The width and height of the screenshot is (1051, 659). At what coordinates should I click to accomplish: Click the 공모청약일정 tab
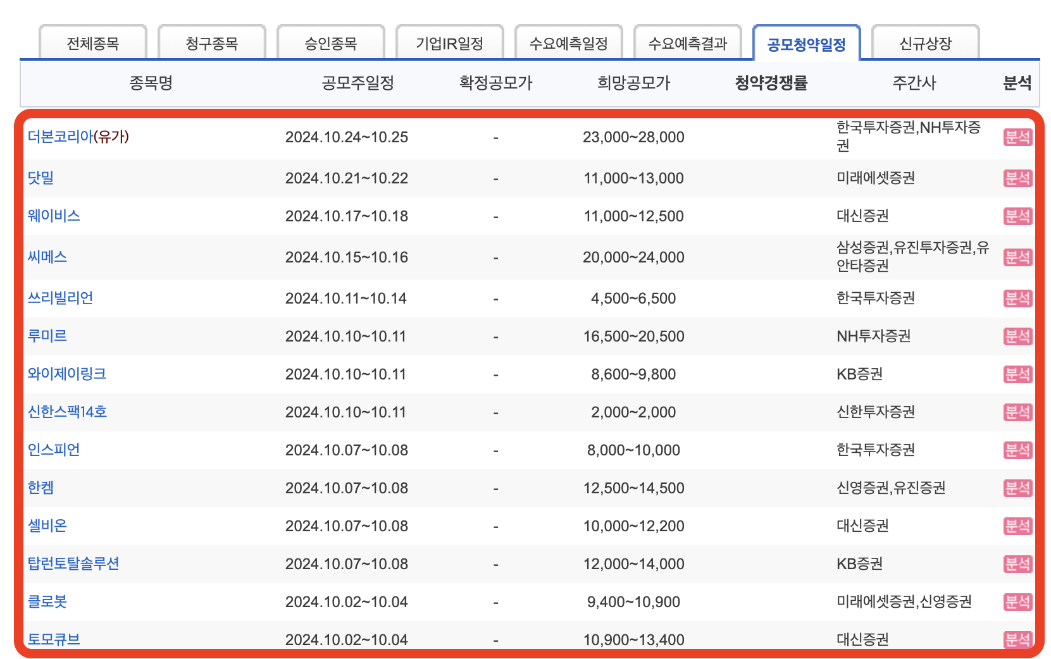coord(807,44)
